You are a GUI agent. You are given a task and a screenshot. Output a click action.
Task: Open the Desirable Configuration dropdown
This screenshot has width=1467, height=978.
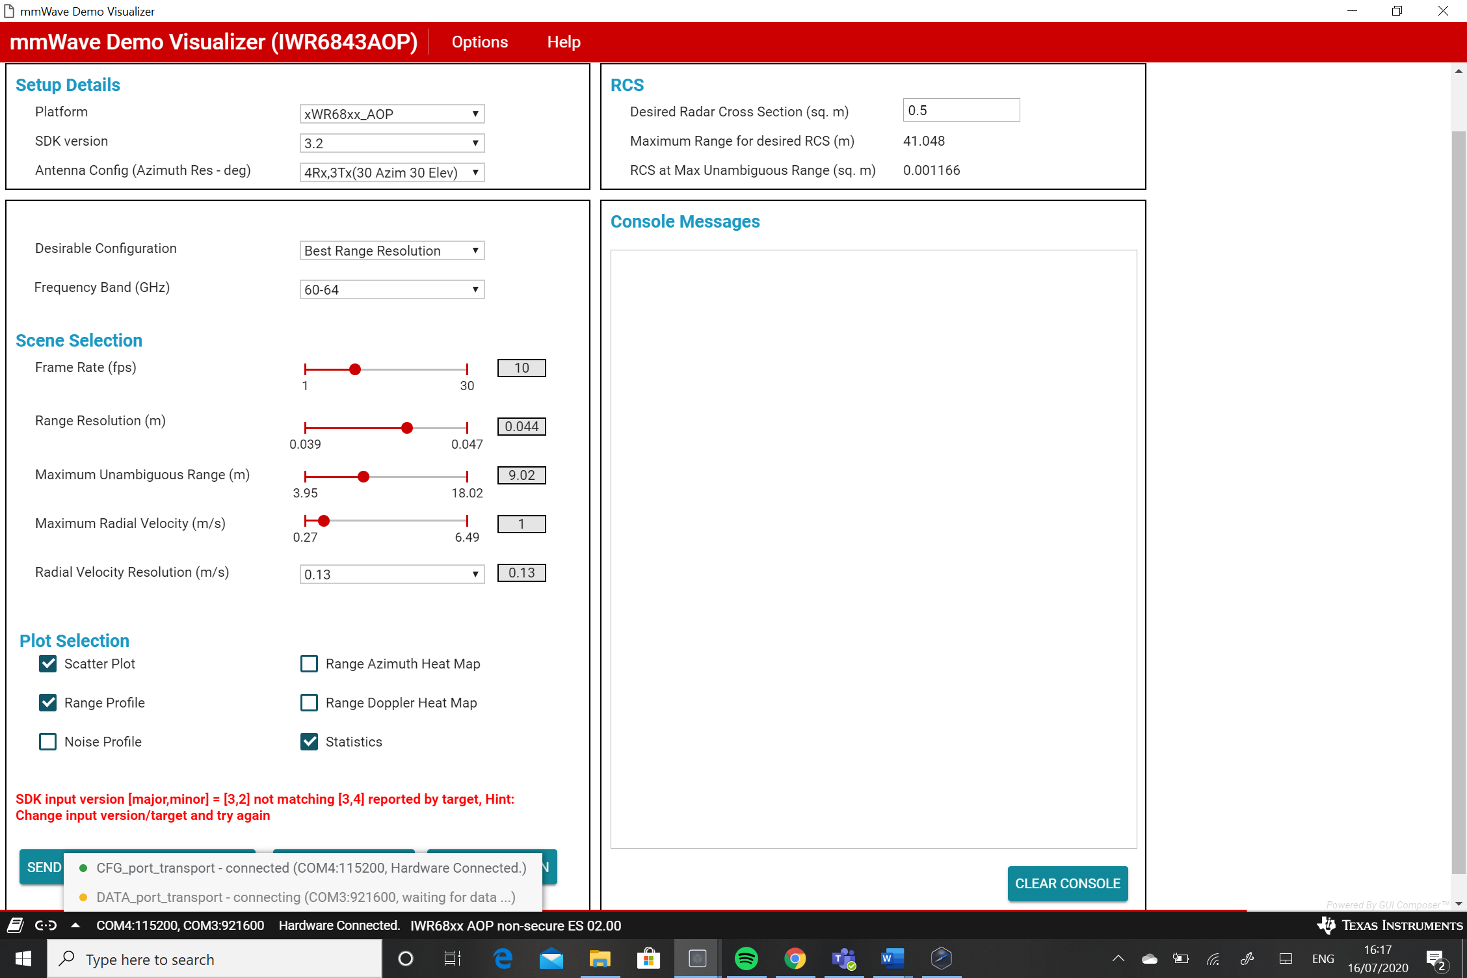[x=392, y=250]
